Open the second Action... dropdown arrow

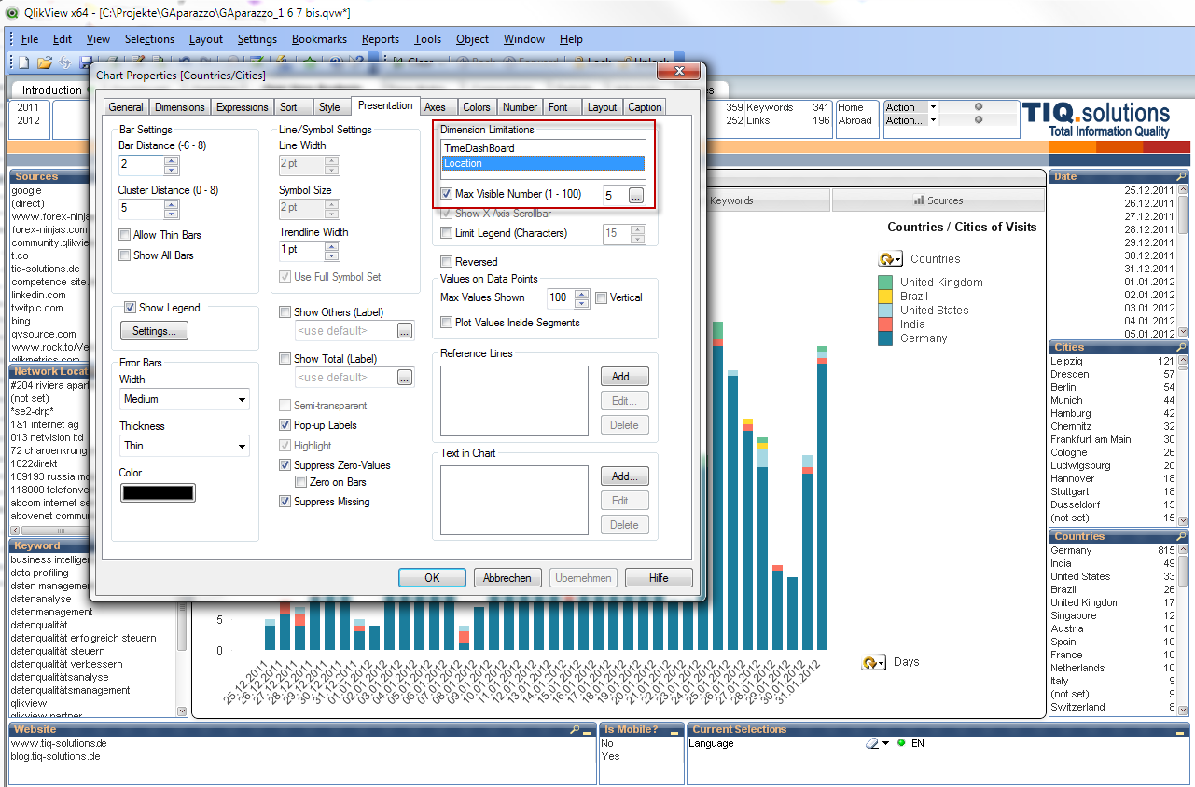933,120
